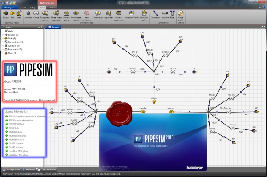The image size is (267, 177).
Task: Select the RichGas sink node
Action: (x=171, y=112)
